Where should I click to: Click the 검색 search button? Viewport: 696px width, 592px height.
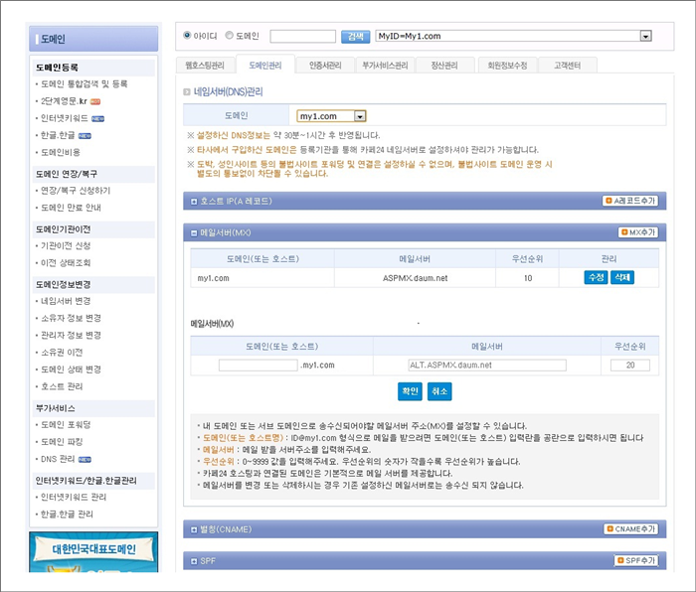click(x=354, y=36)
